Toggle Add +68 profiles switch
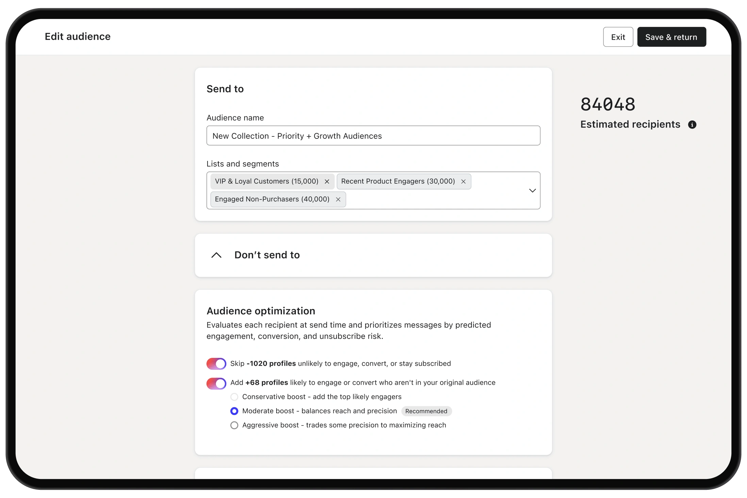747x498 pixels. tap(216, 383)
